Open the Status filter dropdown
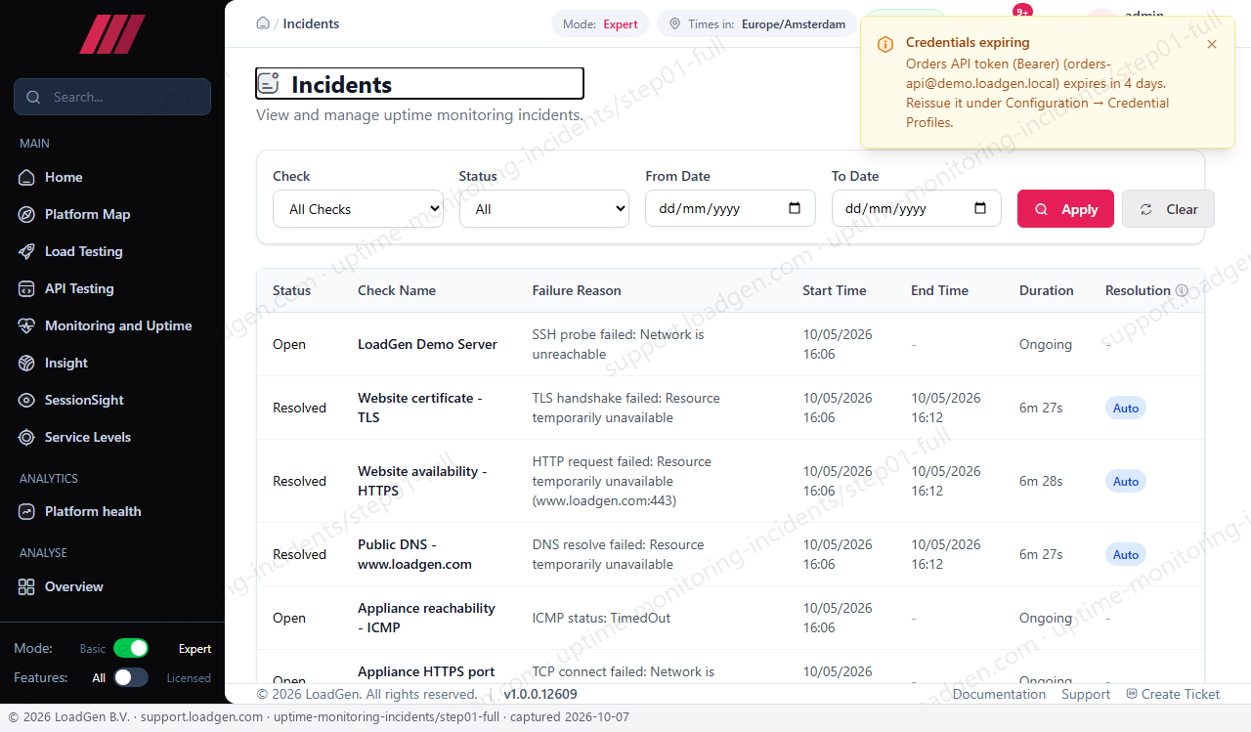The width and height of the screenshot is (1251, 732). (x=544, y=208)
